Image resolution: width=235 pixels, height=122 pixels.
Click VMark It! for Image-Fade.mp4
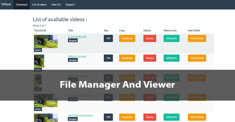point(171,38)
